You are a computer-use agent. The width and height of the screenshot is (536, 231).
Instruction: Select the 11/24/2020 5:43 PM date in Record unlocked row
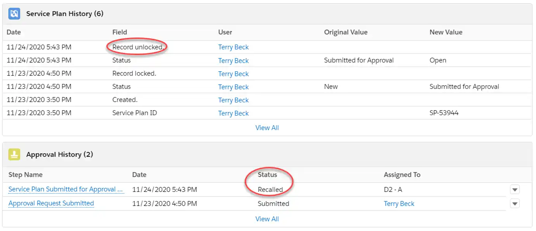pyautogui.click(x=39, y=47)
